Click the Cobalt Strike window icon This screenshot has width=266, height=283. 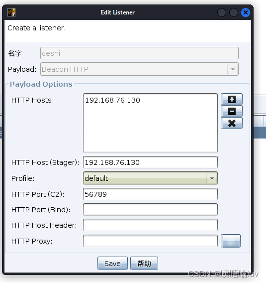coord(11,12)
